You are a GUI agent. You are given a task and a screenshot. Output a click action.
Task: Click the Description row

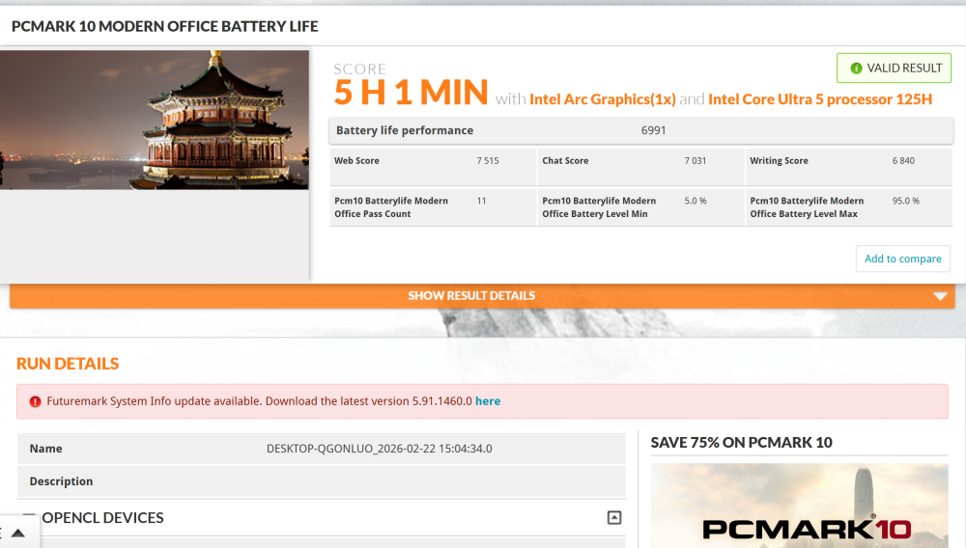tap(319, 481)
